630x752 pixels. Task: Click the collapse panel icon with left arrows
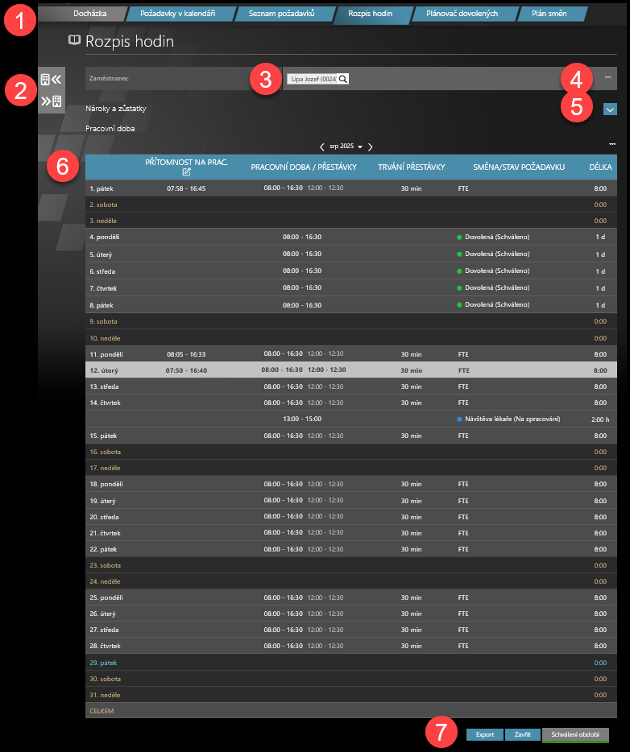[x=51, y=80]
